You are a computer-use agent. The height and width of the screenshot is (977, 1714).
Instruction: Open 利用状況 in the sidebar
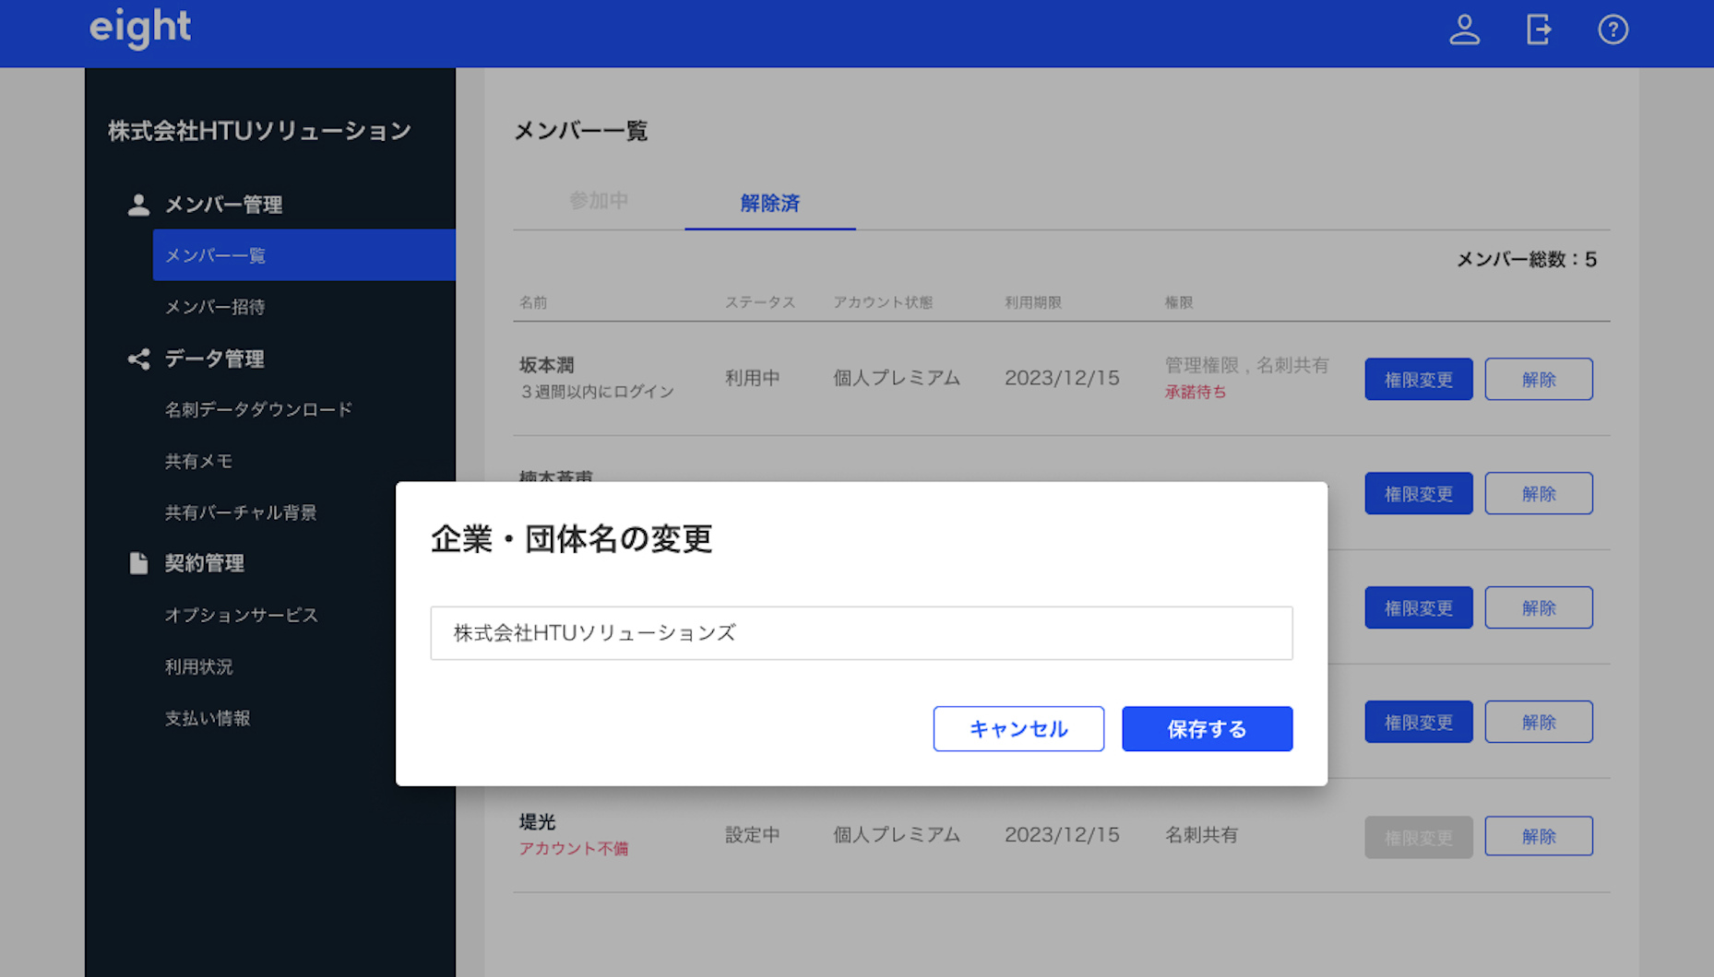coord(198,666)
